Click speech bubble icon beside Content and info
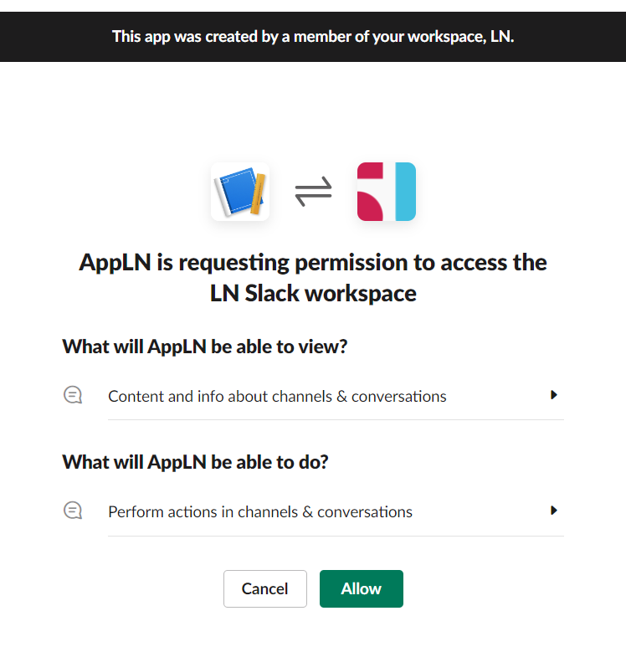 click(73, 395)
